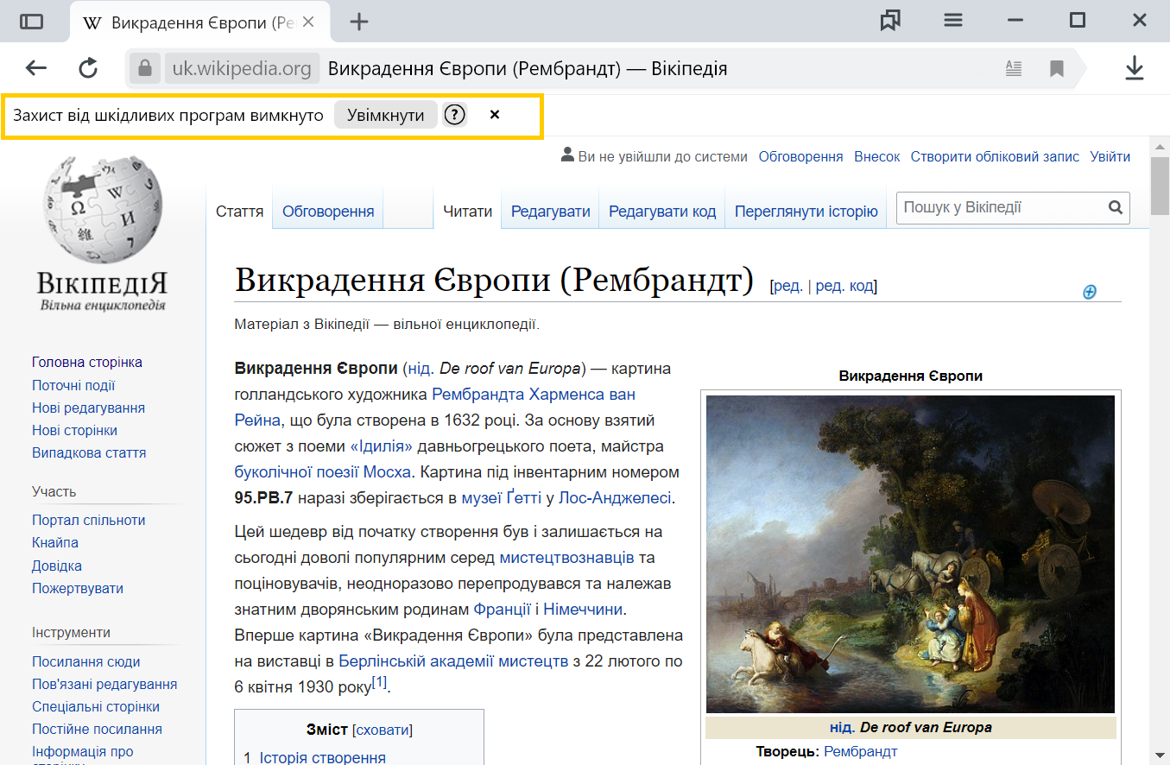Click the uk.wikipedia.org domain in the address bar
Viewport: 1170px width, 765px height.
242,68
